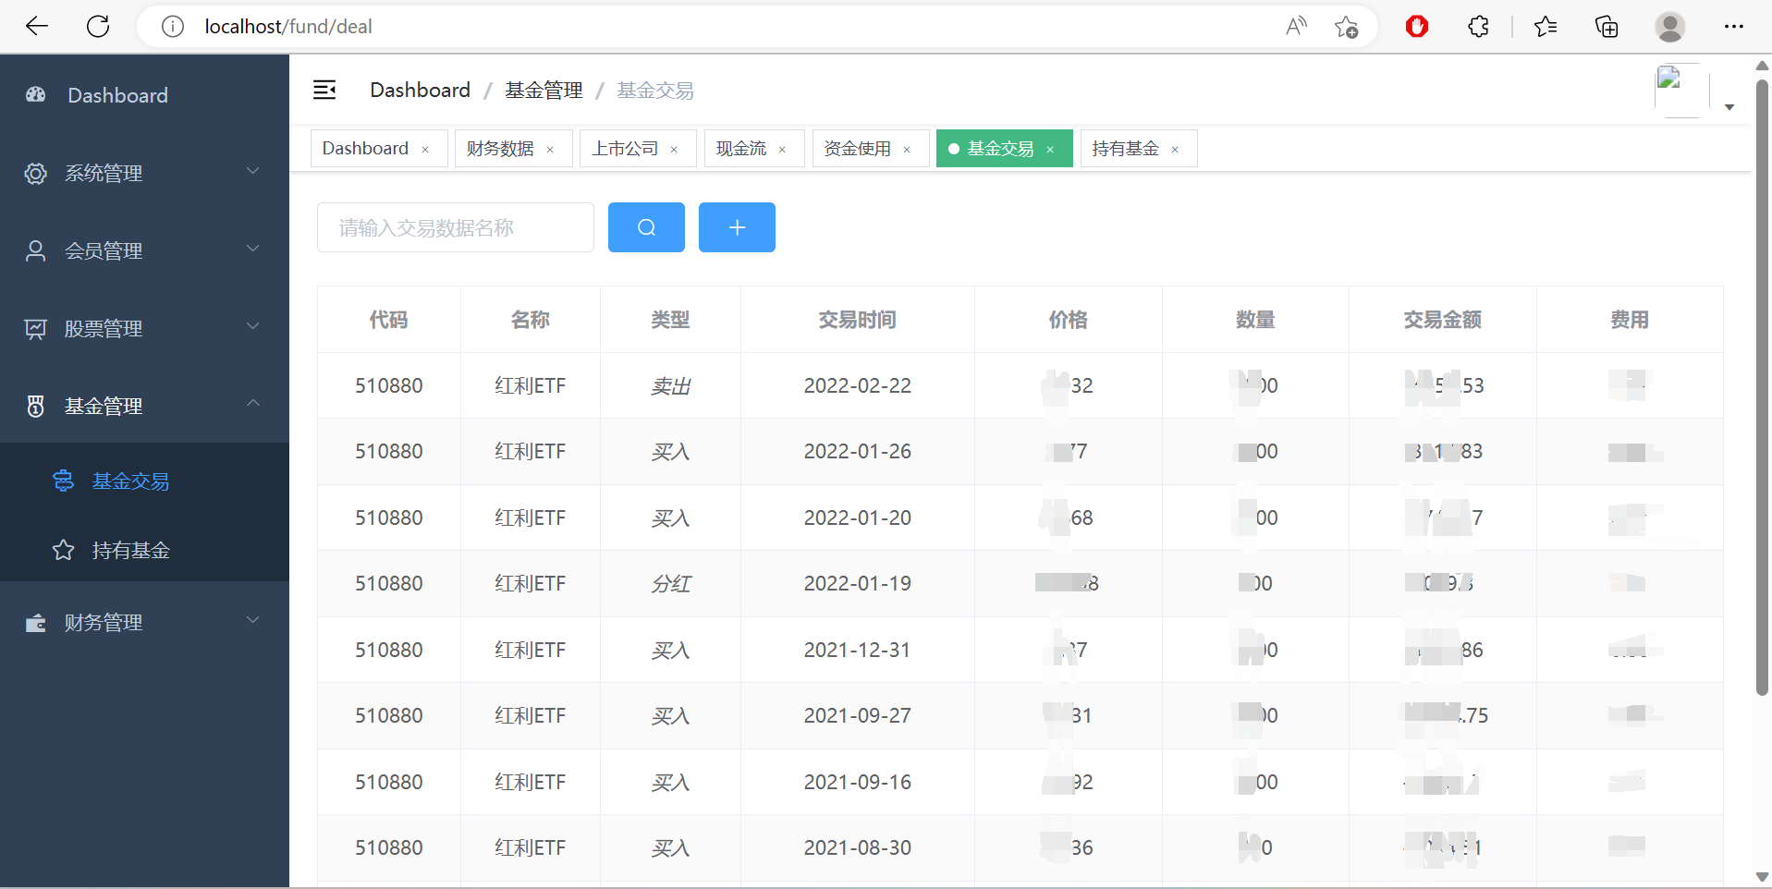This screenshot has width=1772, height=889.
Task: Expand 财务管理 sidebar menu
Action: coord(144,622)
